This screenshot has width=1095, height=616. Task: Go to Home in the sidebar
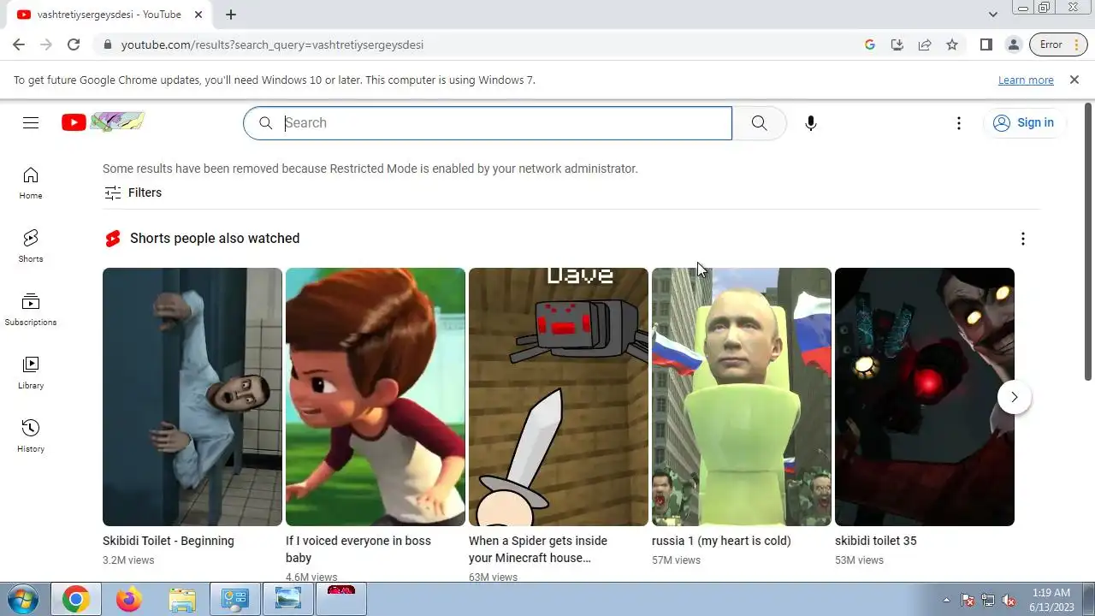(x=31, y=183)
